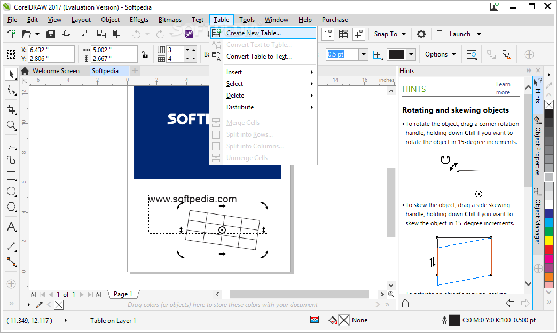Expand the Open file dropdown arrow
Image resolution: width=557 pixels, height=333 pixels.
(37, 34)
